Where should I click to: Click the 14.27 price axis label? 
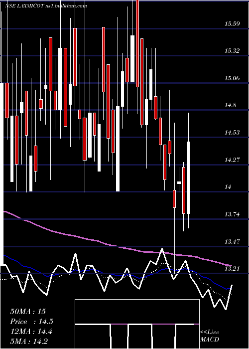tap(232, 160)
